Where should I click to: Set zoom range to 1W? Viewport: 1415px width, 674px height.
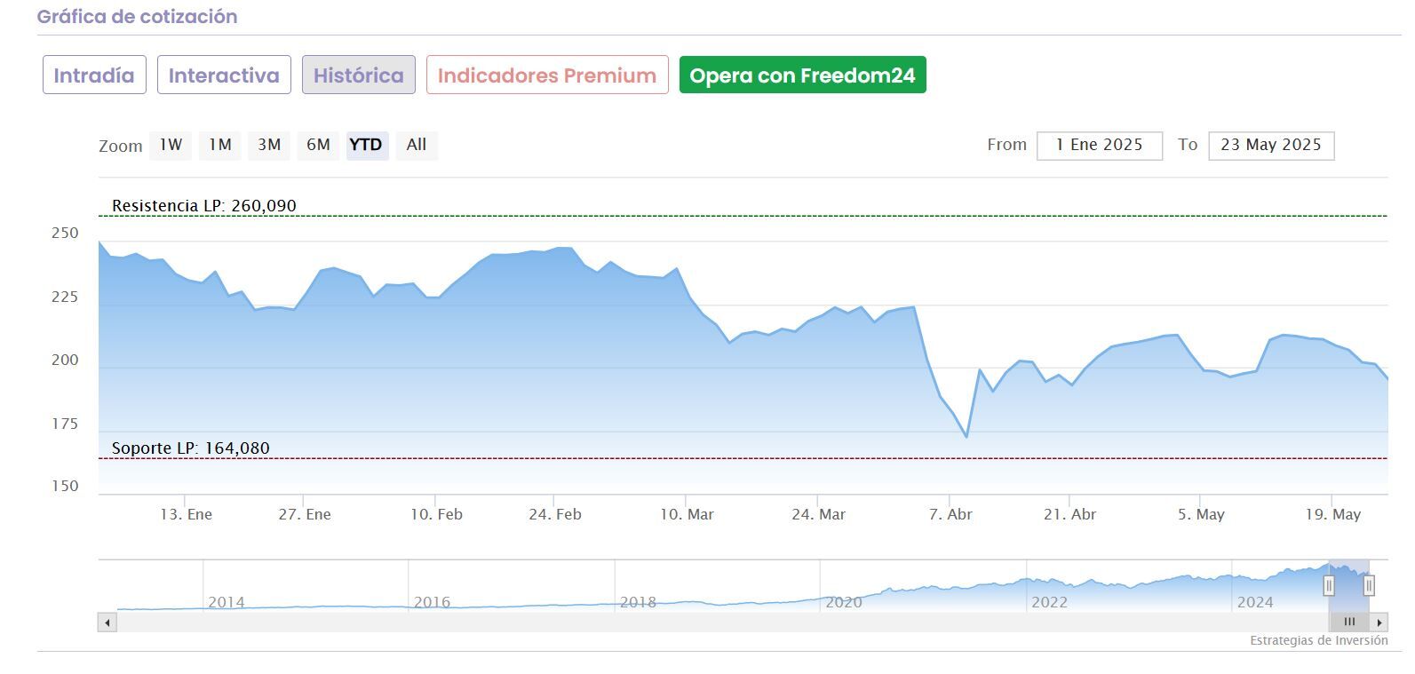pyautogui.click(x=171, y=145)
